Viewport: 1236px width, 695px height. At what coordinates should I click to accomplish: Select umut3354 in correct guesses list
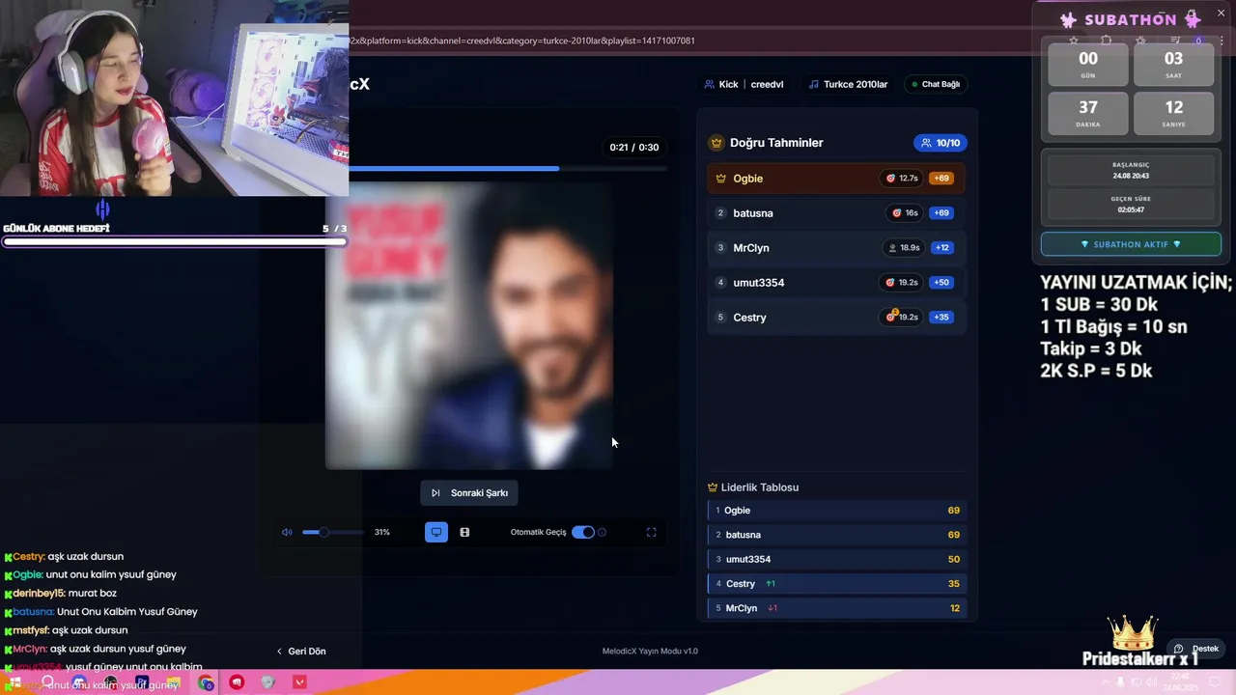(836, 283)
